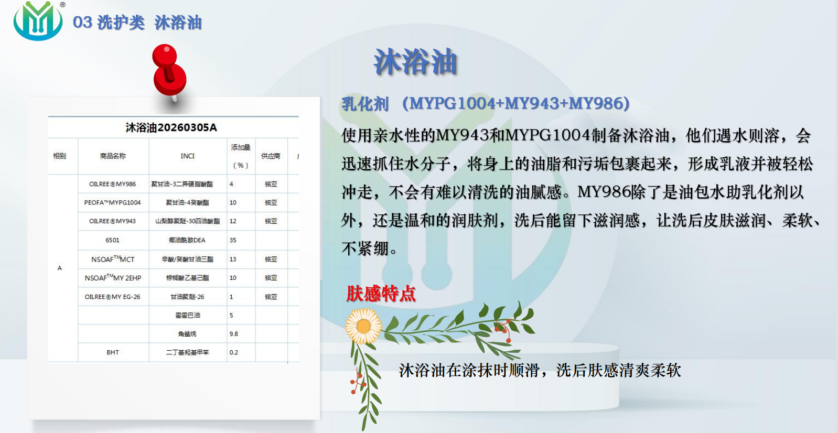This screenshot has height=433, width=838.
Task: Click the paragraph line starting "外，还是温和的润肤剂"
Action: 581,221
